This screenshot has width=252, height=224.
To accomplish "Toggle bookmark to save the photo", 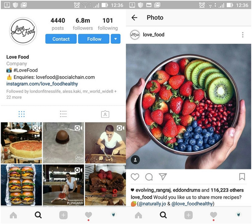I will tap(242, 177).
